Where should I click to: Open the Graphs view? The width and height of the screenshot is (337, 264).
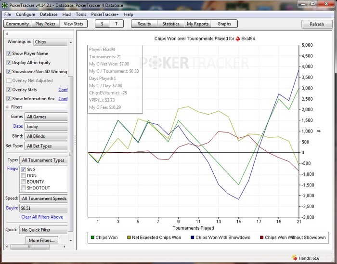coord(224,24)
